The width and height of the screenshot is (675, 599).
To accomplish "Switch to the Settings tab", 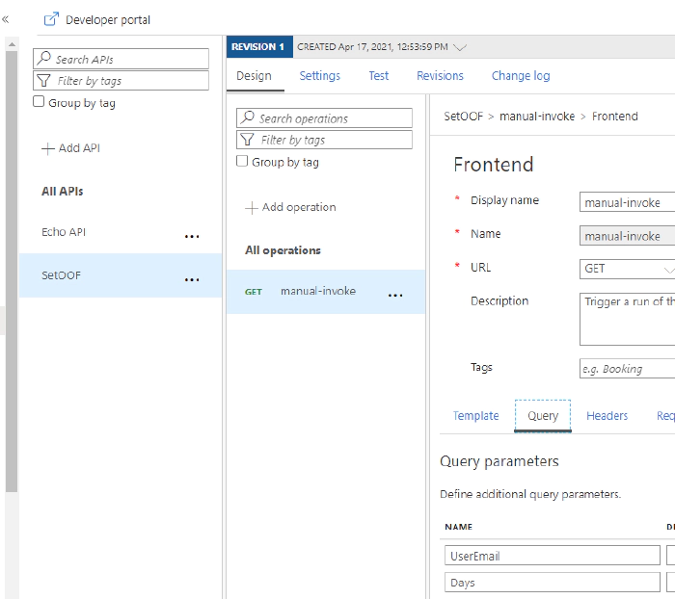I will pyautogui.click(x=319, y=76).
